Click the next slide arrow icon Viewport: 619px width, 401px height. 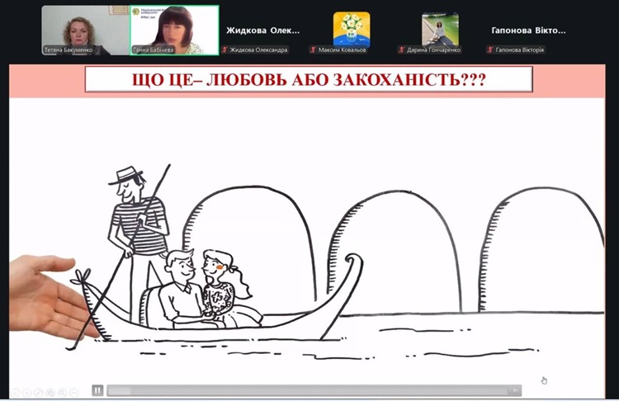[26, 393]
